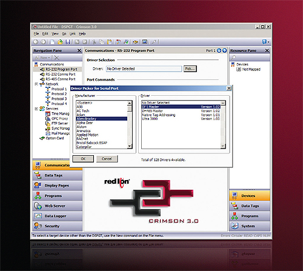The height and width of the screenshot is (271, 303).
Task: Click the Forward navigation arrow in the toolbar
Action: click(43, 42)
